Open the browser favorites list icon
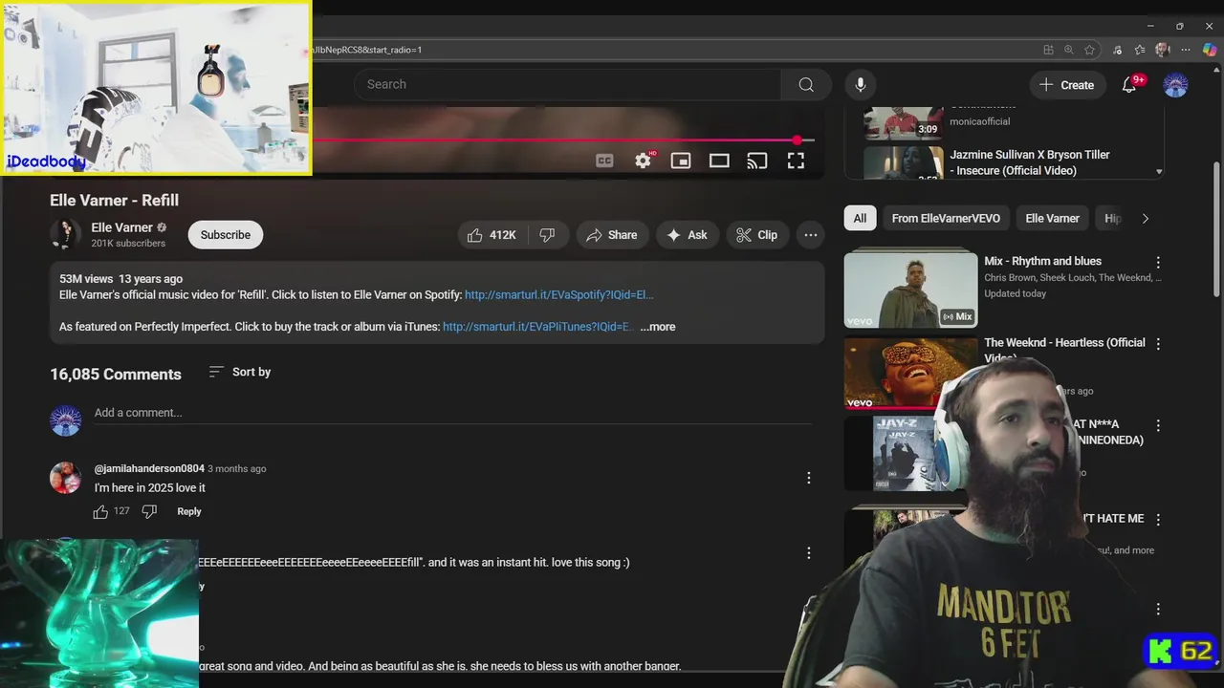This screenshot has width=1224, height=688. tap(1140, 50)
